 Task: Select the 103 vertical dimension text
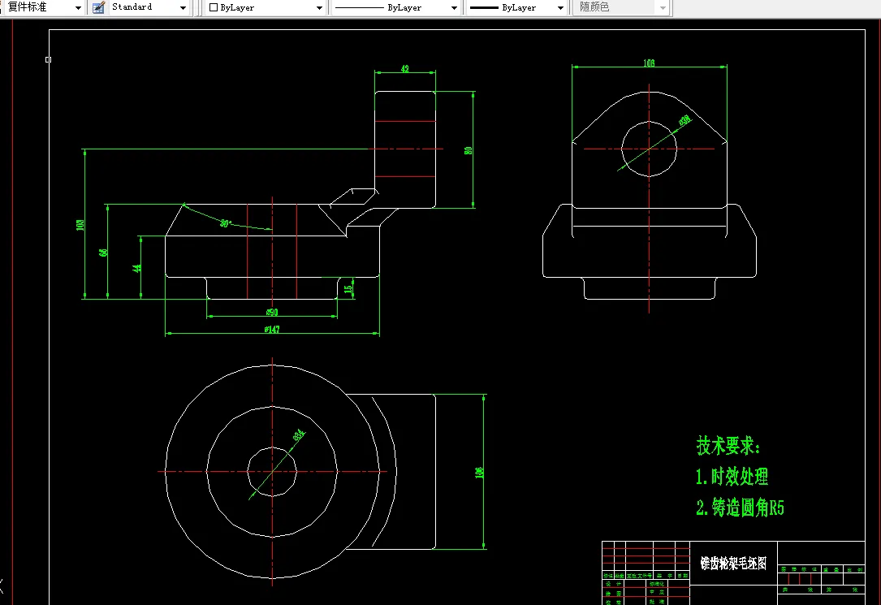click(80, 225)
